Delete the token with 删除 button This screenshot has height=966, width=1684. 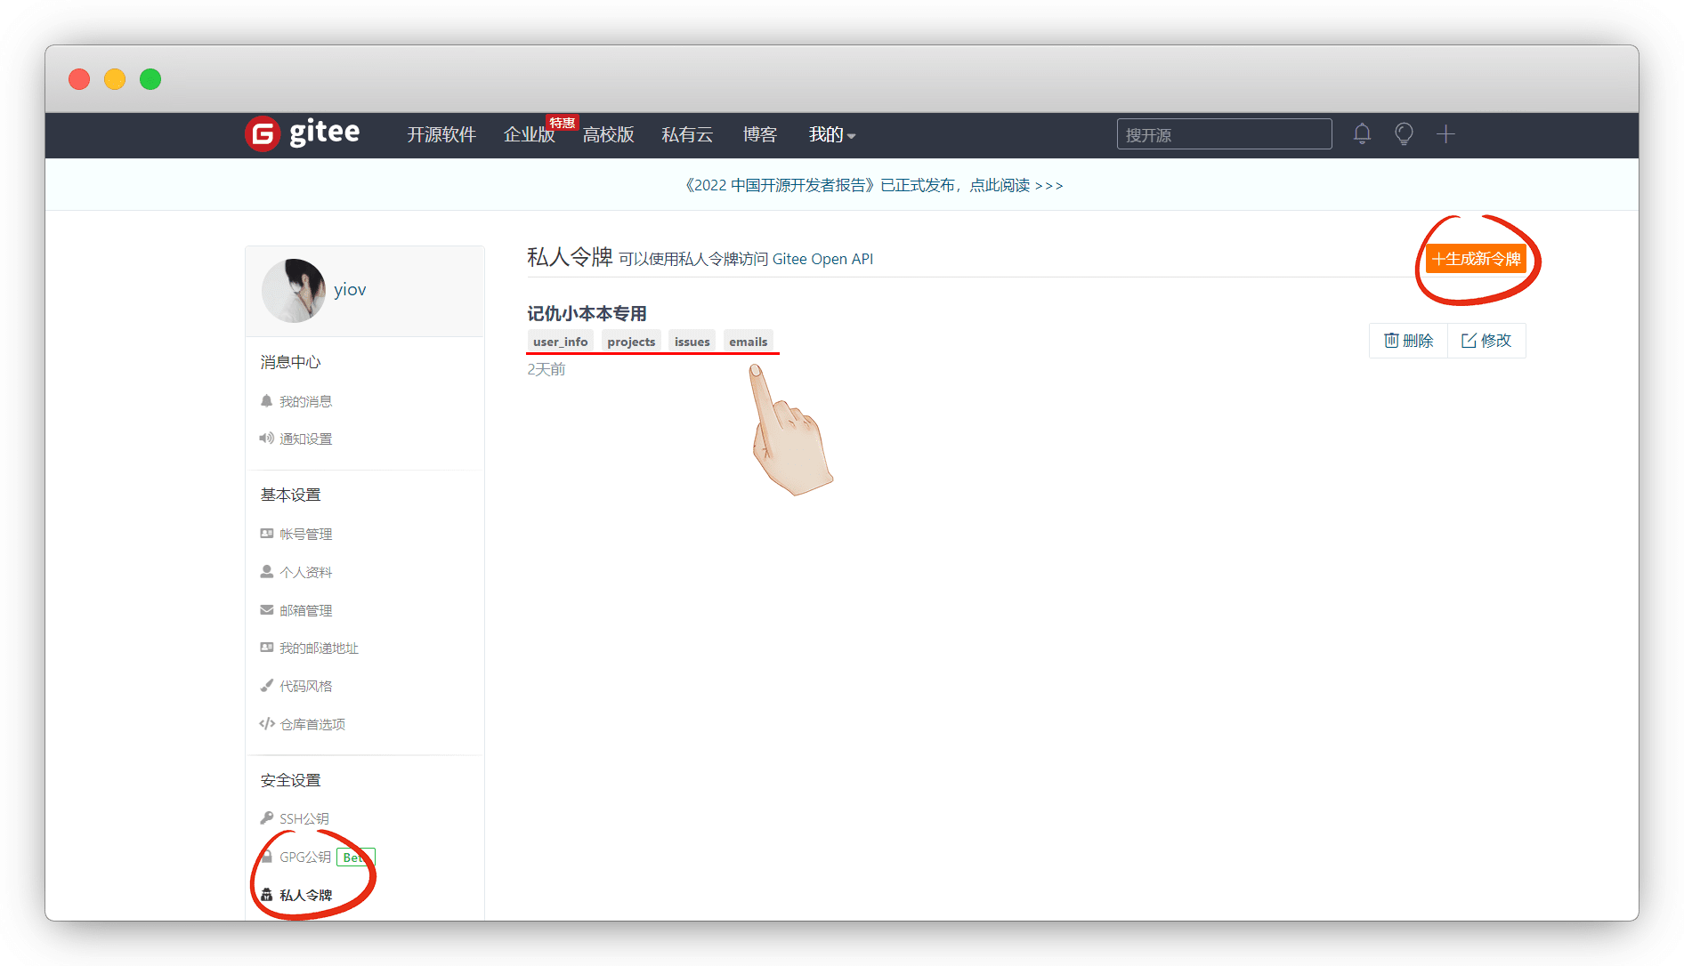(1409, 341)
